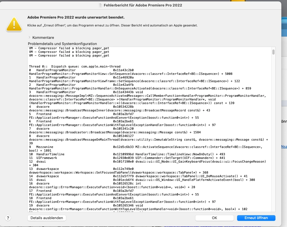Click the '11 UIFramework' stack frame line
The image size is (287, 227).
click(127, 158)
